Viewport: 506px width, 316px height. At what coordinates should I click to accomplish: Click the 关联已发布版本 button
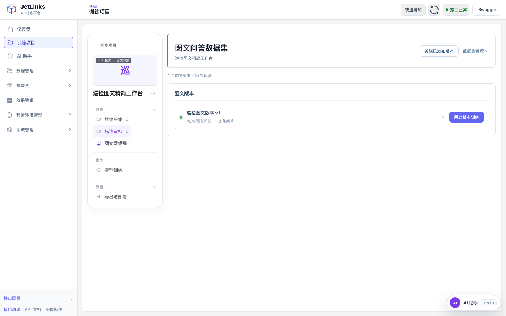click(x=439, y=51)
